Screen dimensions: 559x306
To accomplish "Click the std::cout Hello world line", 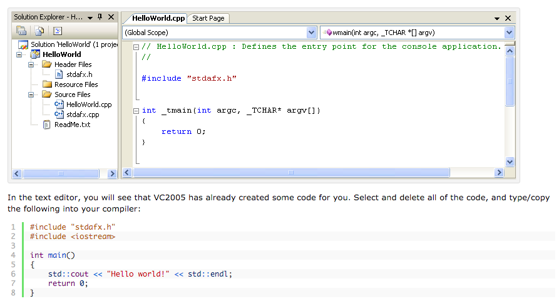I will 140,274.
